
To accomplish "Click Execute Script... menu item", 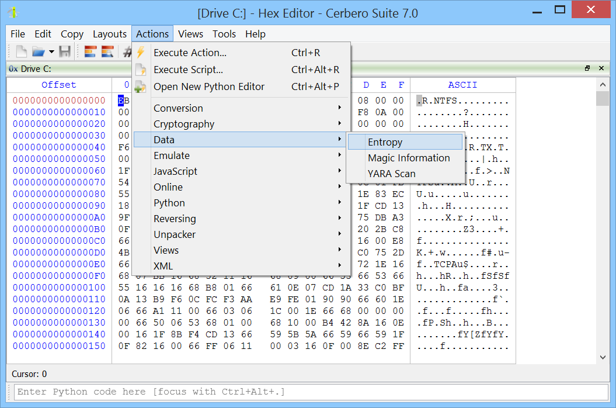I will click(x=188, y=70).
